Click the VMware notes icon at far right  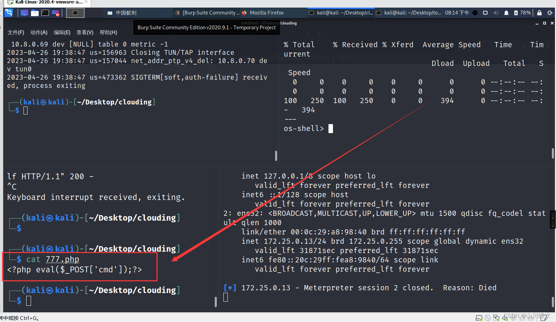[544, 318]
